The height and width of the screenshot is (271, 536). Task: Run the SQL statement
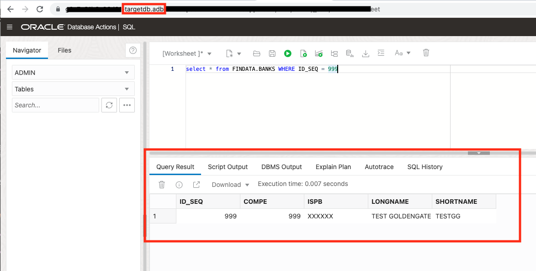click(287, 53)
